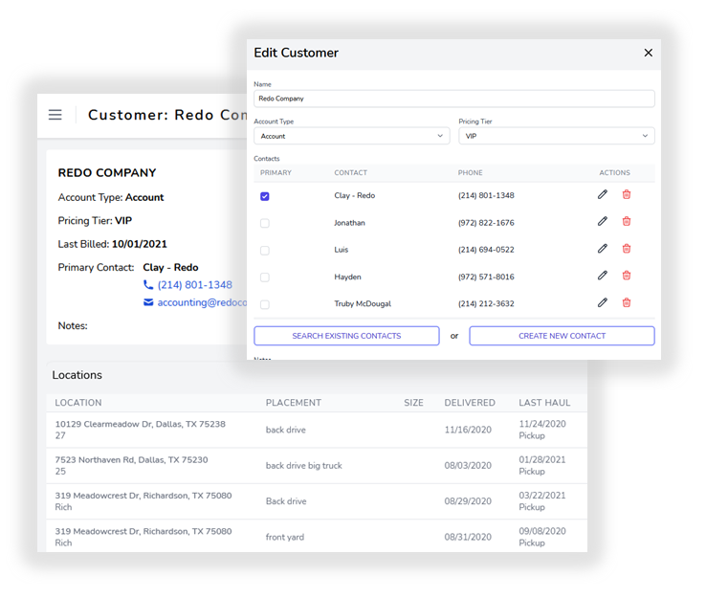Click Search Existing Contacts button

click(x=346, y=336)
